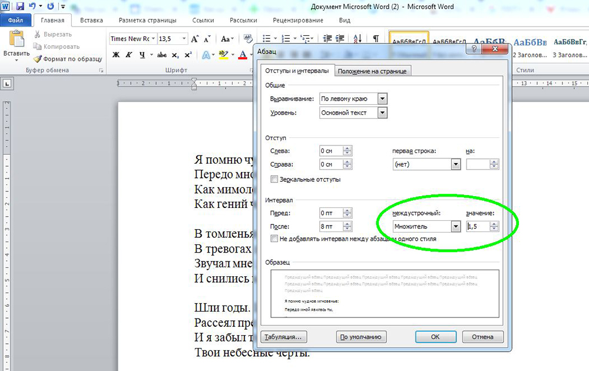This screenshot has height=371, width=589.
Task: Open font size dropdown 13,5
Action: pos(184,39)
